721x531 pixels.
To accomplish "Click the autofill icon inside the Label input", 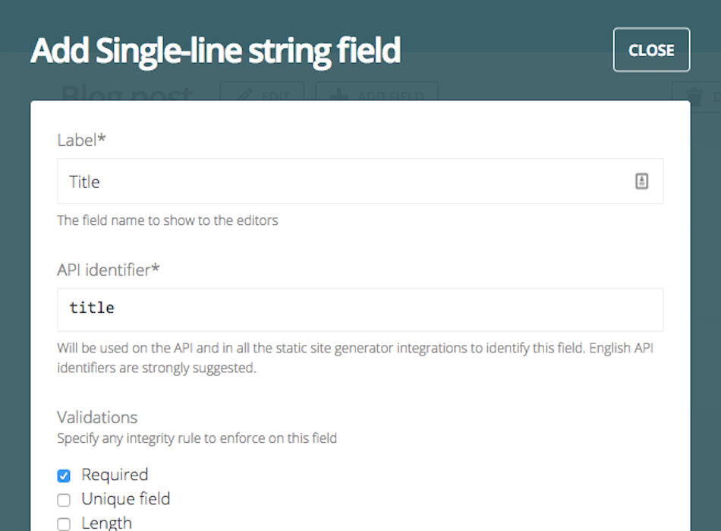I will coord(641,181).
